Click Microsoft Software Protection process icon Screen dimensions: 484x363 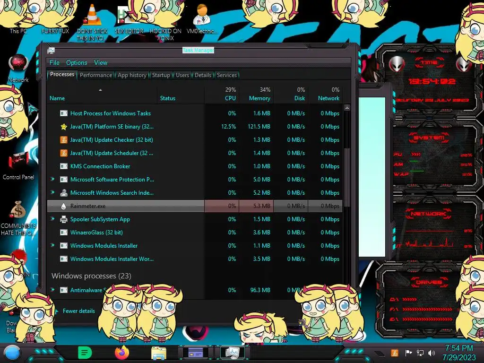(x=64, y=180)
